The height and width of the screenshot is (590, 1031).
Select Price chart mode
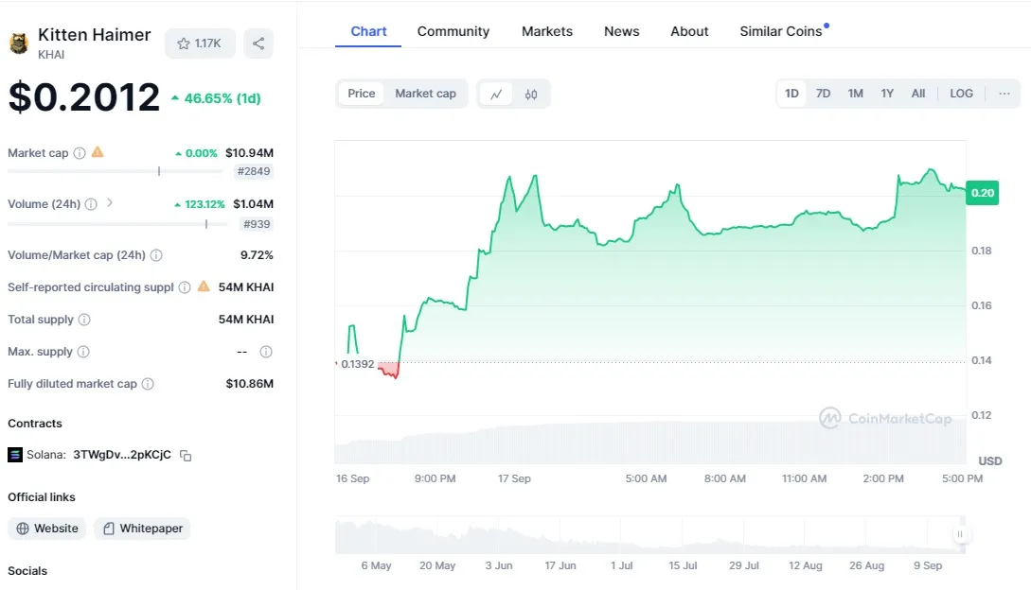[361, 94]
